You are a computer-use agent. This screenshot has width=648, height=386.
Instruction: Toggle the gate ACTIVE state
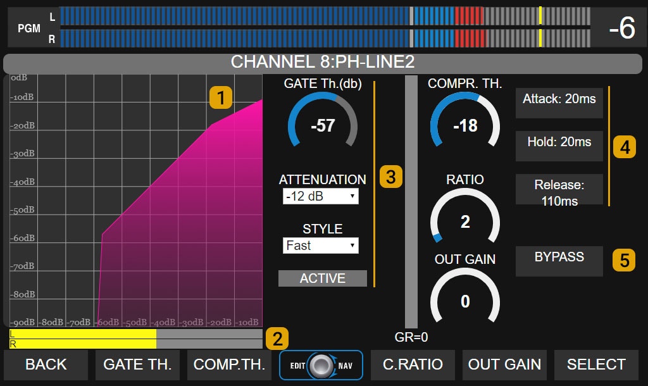322,278
